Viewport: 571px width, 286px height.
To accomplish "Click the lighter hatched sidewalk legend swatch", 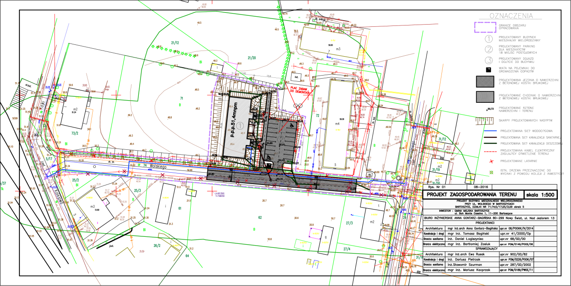I will (484, 96).
